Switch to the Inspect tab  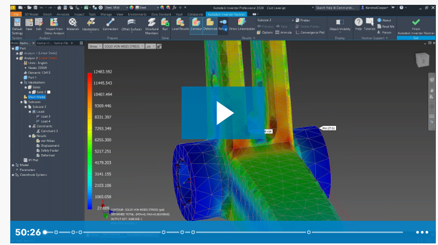79,14
